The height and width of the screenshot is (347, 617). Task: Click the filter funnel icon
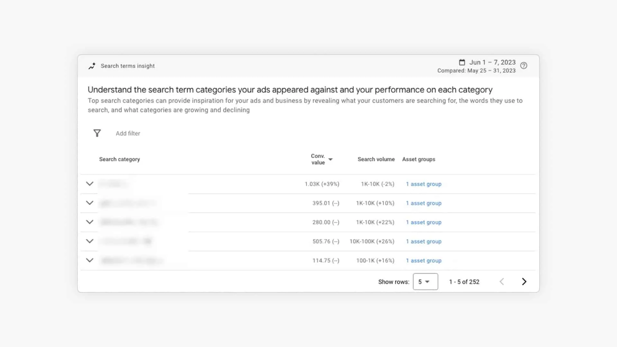click(97, 133)
